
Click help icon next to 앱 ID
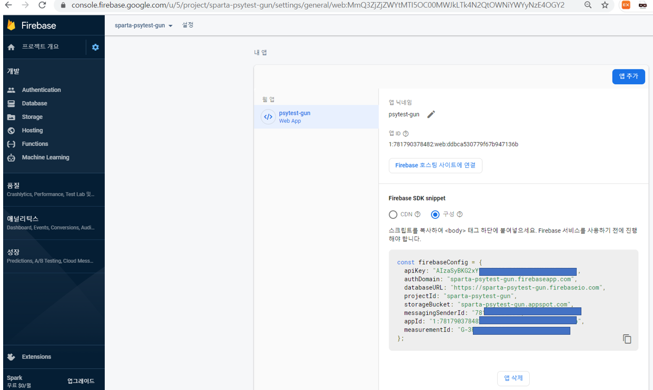pos(405,134)
